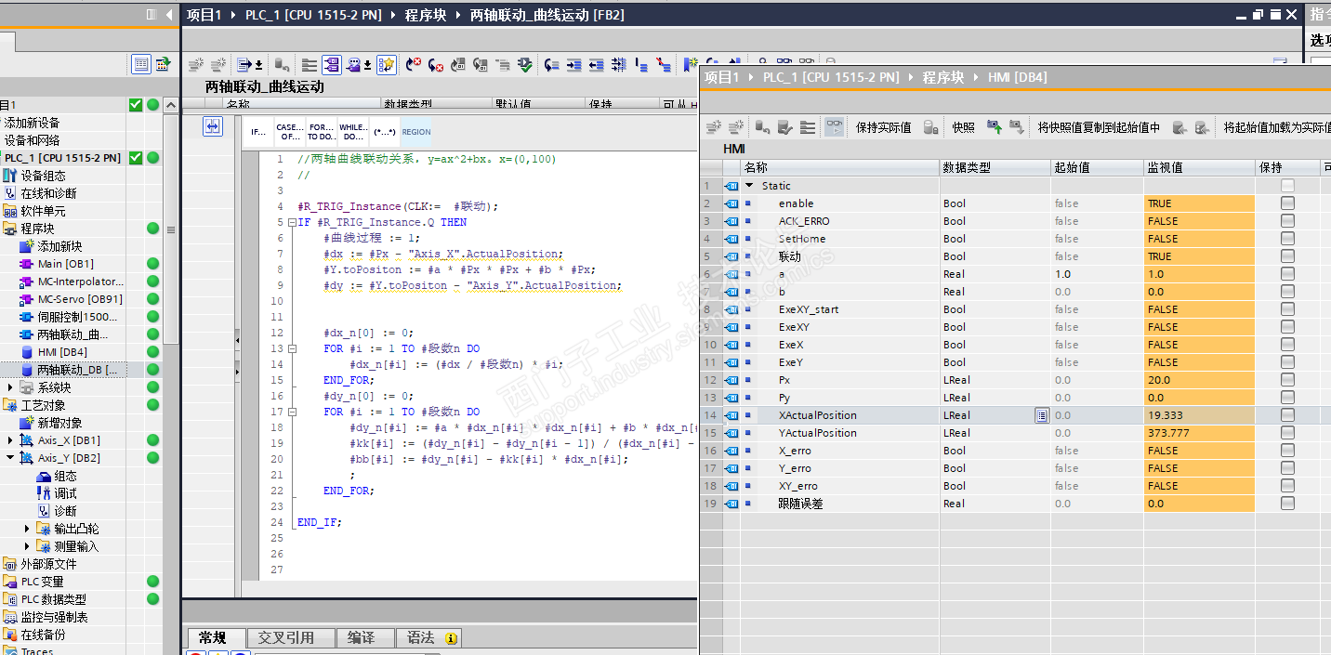Insert an IF statement template
This screenshot has width=1331, height=655.
coord(259,131)
